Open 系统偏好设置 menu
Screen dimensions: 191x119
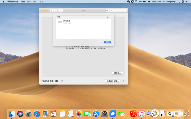(x=13, y=2)
